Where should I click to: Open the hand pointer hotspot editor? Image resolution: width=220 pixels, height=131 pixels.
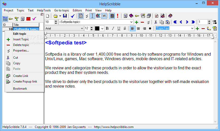click(143, 16)
